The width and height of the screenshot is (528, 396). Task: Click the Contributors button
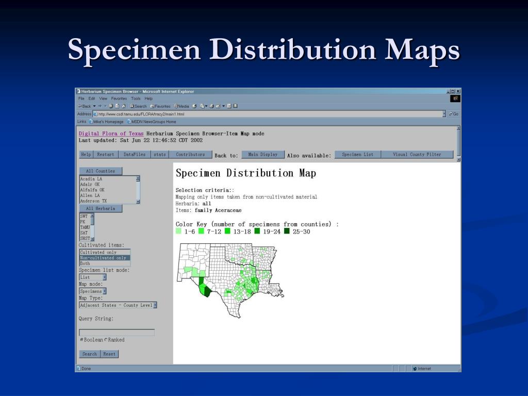(190, 155)
